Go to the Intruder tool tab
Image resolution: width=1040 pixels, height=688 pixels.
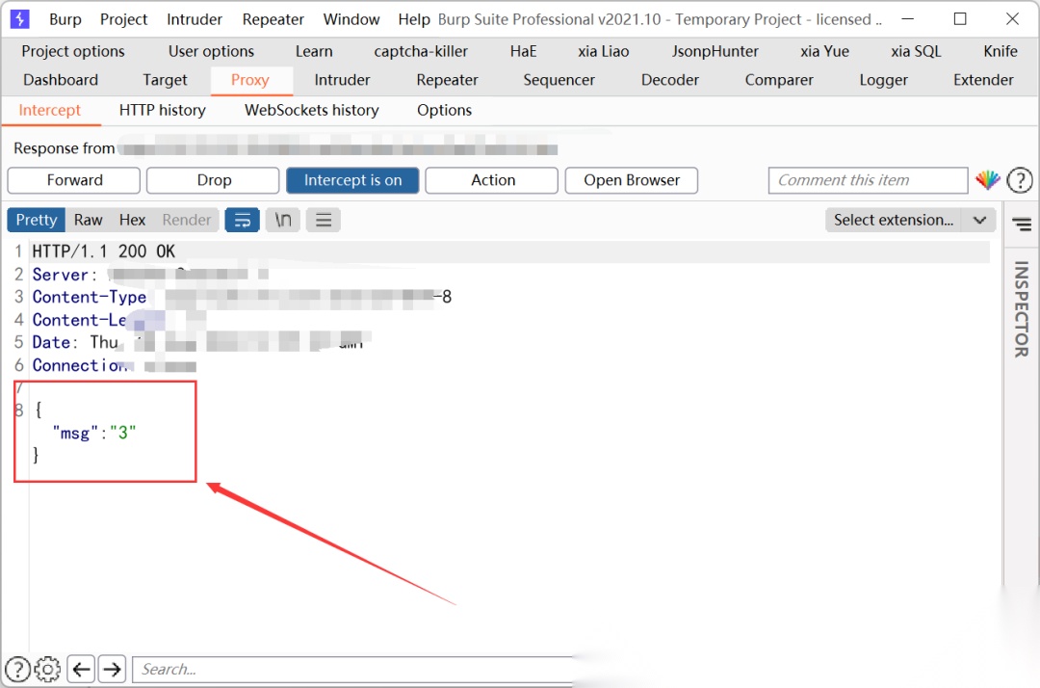coord(342,80)
